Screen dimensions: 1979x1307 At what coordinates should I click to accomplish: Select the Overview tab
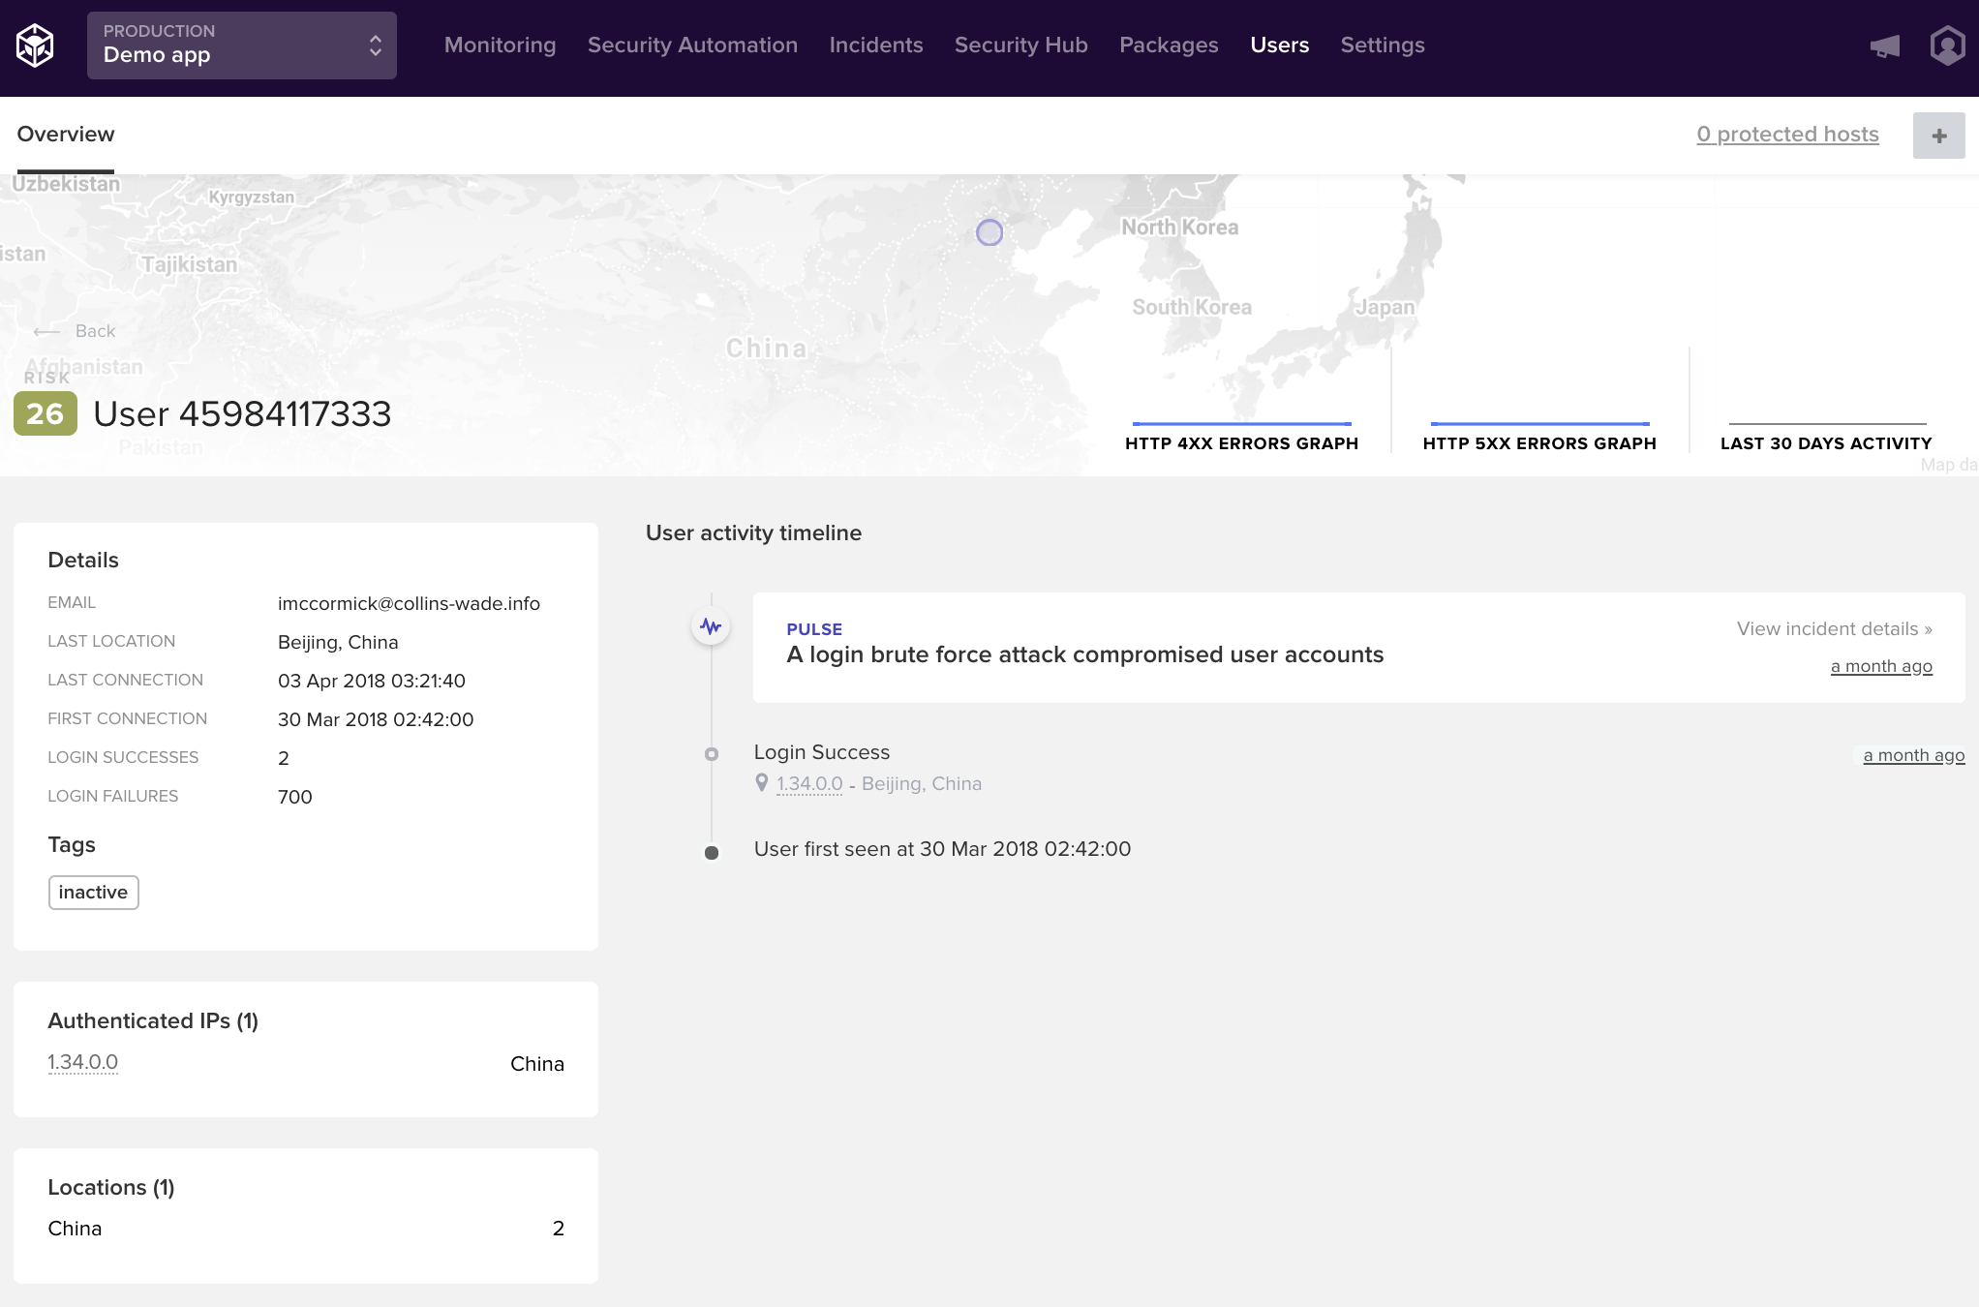tap(66, 135)
